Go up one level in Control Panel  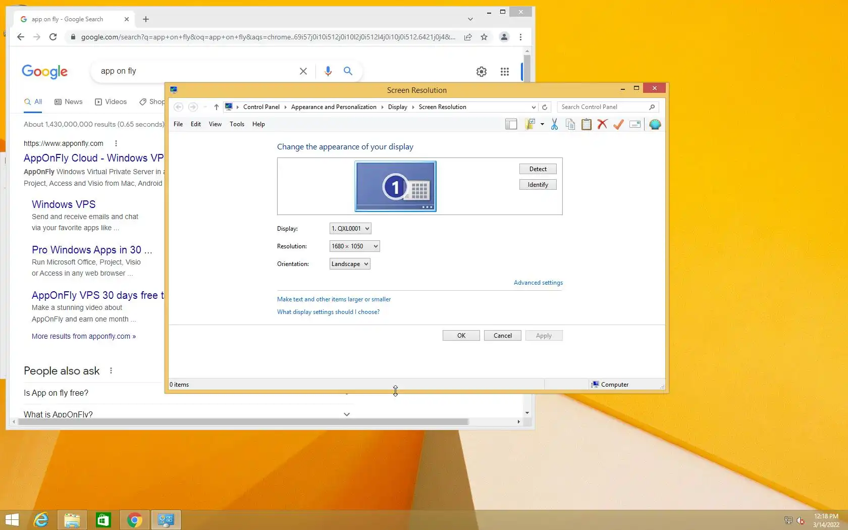pyautogui.click(x=216, y=107)
